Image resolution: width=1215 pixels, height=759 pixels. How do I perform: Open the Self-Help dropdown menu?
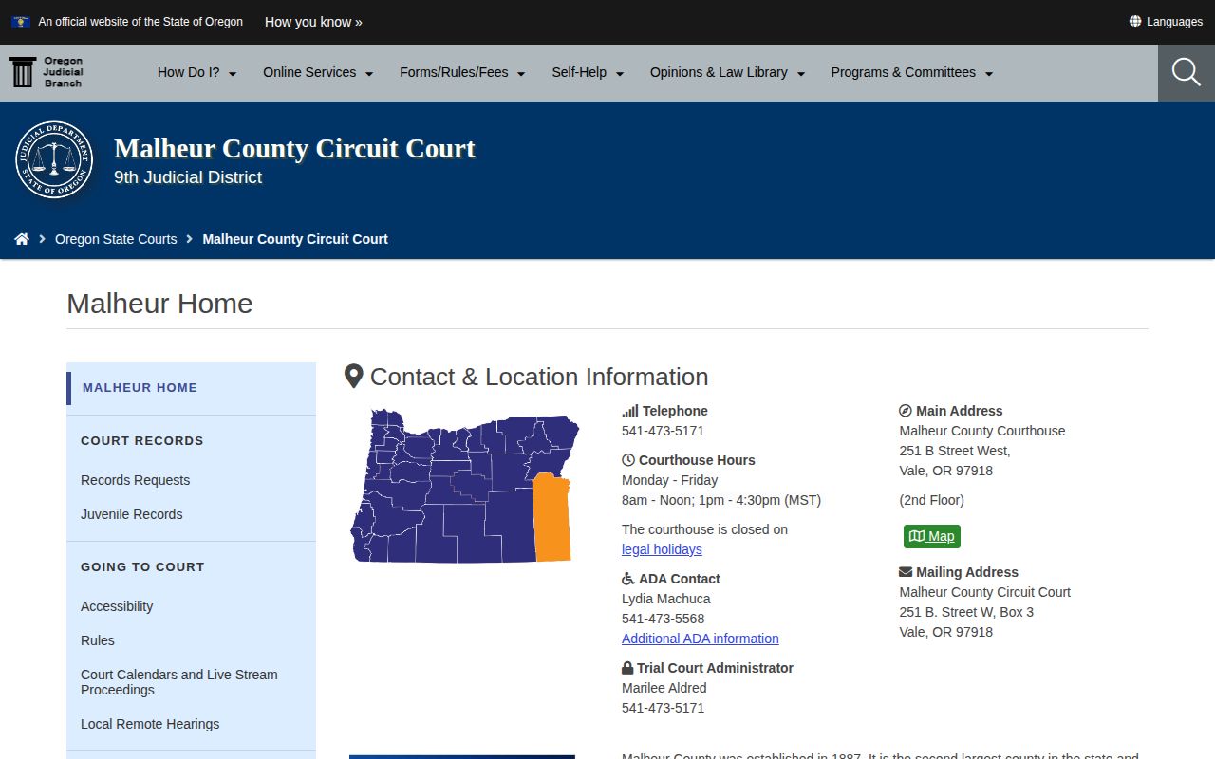tap(588, 72)
